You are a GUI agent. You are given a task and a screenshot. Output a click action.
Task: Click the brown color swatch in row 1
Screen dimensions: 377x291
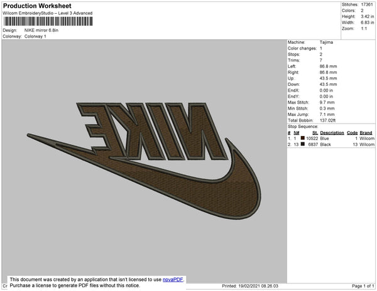[x=302, y=138]
